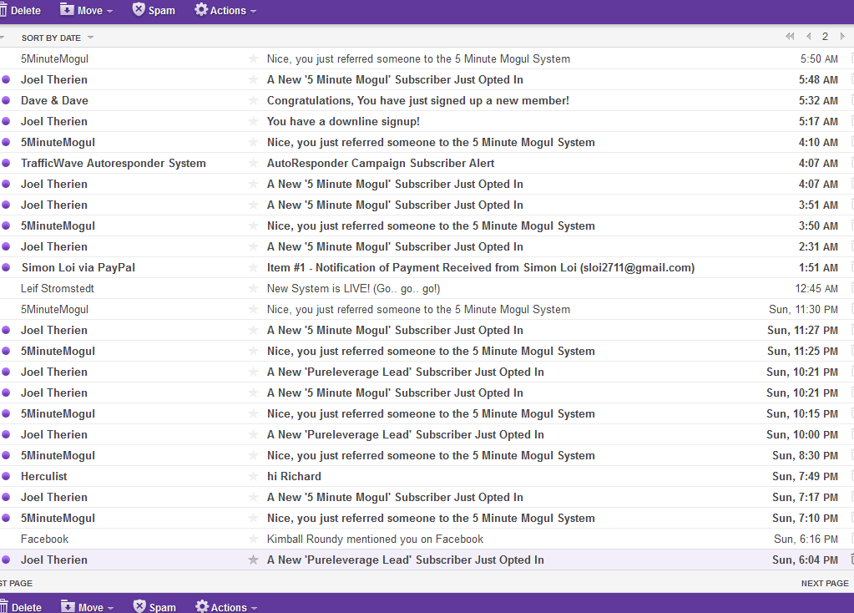This screenshot has height=613, width=854.
Task: Star the Sun 8:30 PM 5MinuteMogul email
Action: coord(253,455)
